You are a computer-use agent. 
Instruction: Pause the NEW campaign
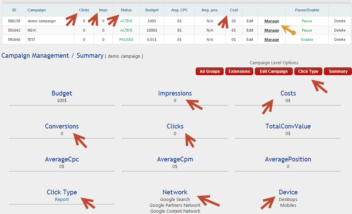click(307, 30)
